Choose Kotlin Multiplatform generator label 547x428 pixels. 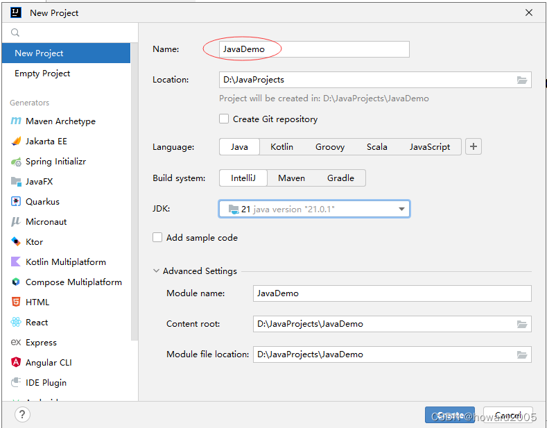tap(66, 262)
